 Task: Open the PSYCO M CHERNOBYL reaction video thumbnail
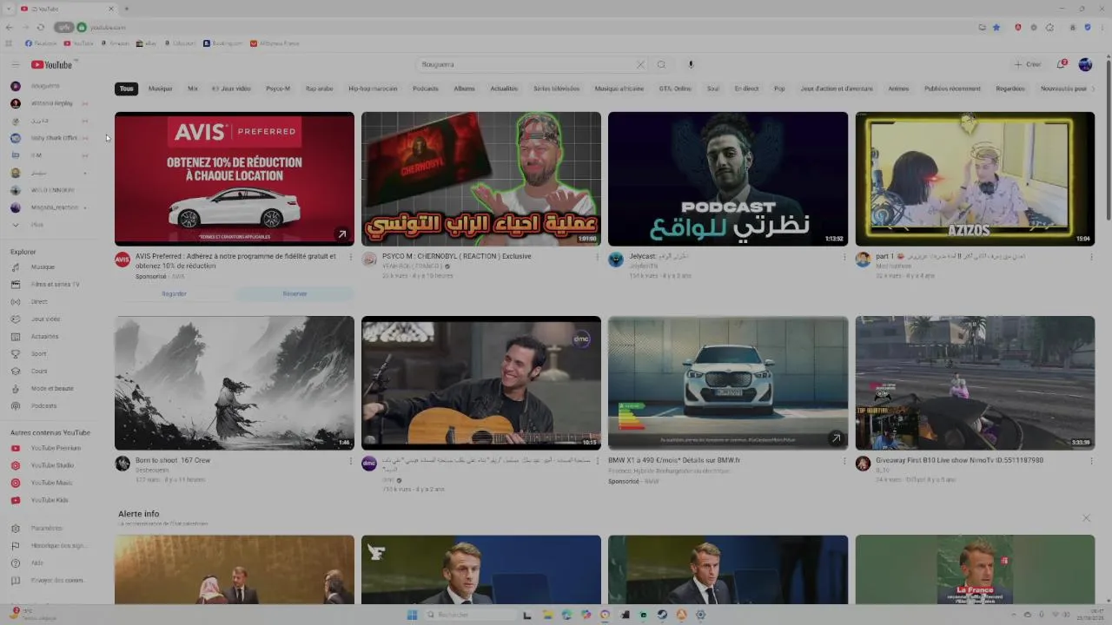(x=481, y=179)
